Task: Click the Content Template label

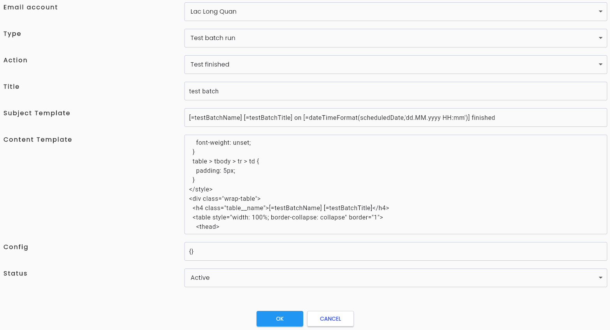Action: tap(38, 140)
